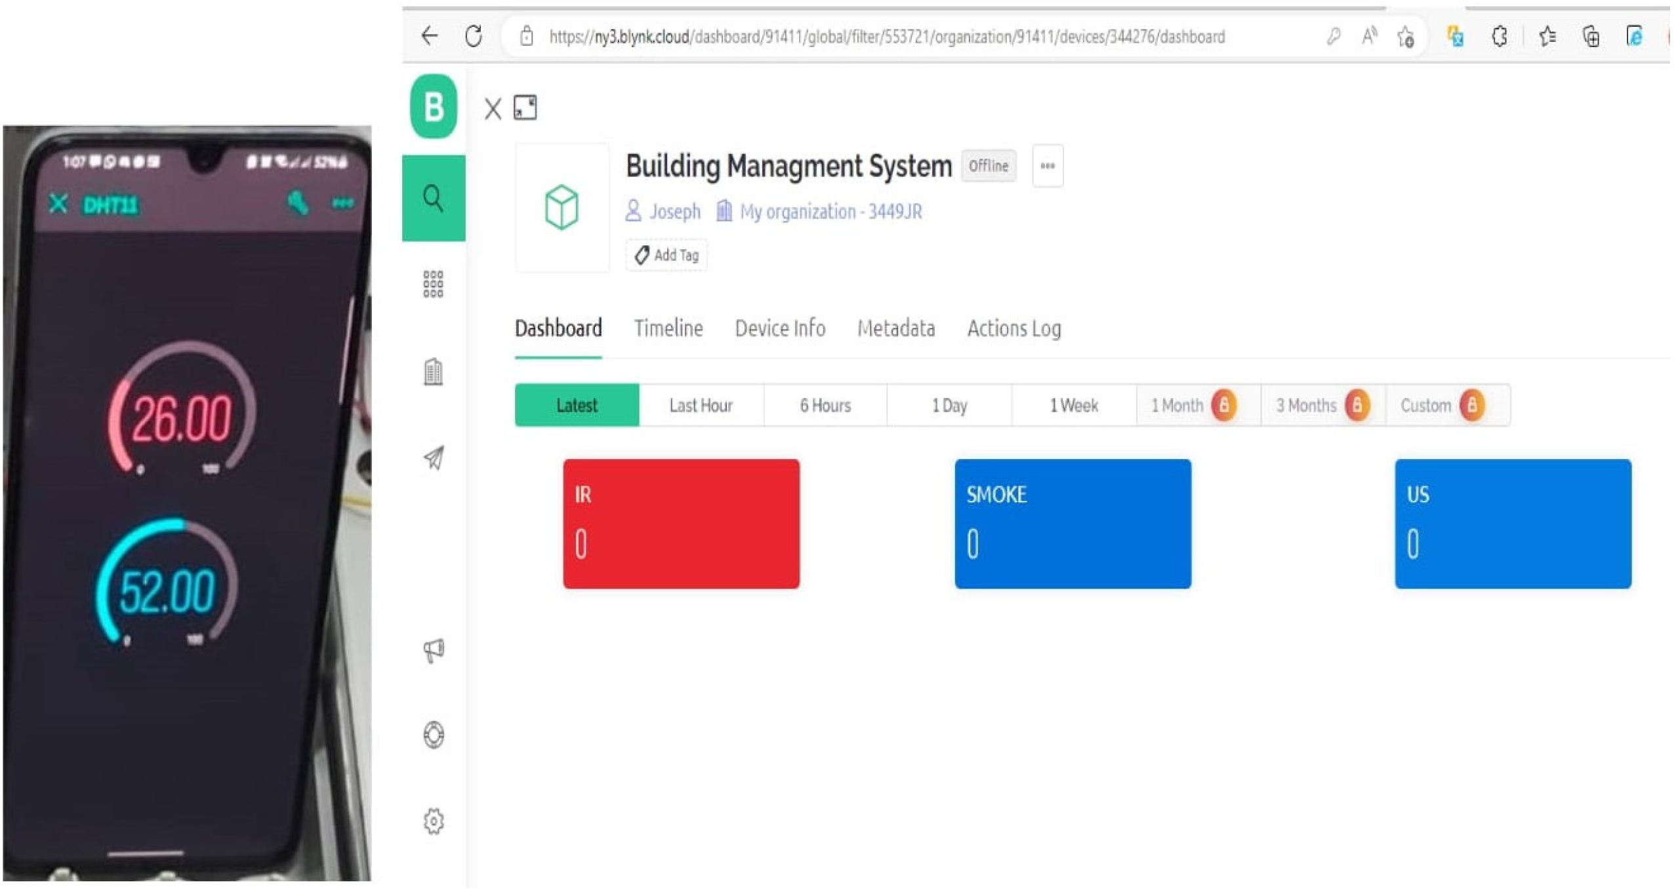Select the 1 Week time range
This screenshot has height=889, width=1678.
pos(1073,405)
